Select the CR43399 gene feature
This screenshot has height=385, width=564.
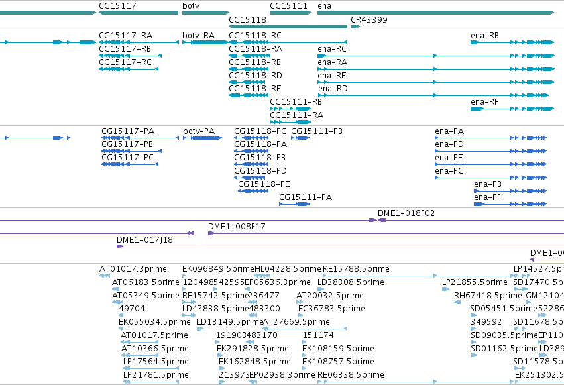point(355,27)
